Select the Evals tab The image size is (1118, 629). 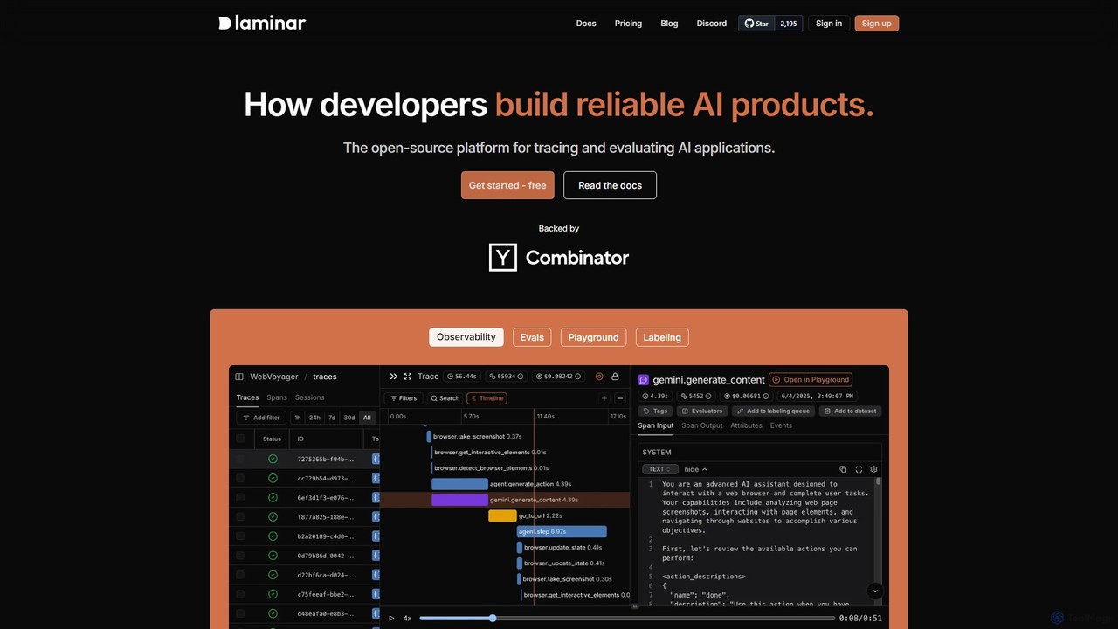pos(532,337)
